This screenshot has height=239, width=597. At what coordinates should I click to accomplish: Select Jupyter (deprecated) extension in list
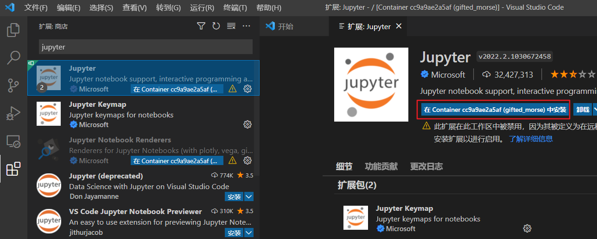[x=143, y=186]
